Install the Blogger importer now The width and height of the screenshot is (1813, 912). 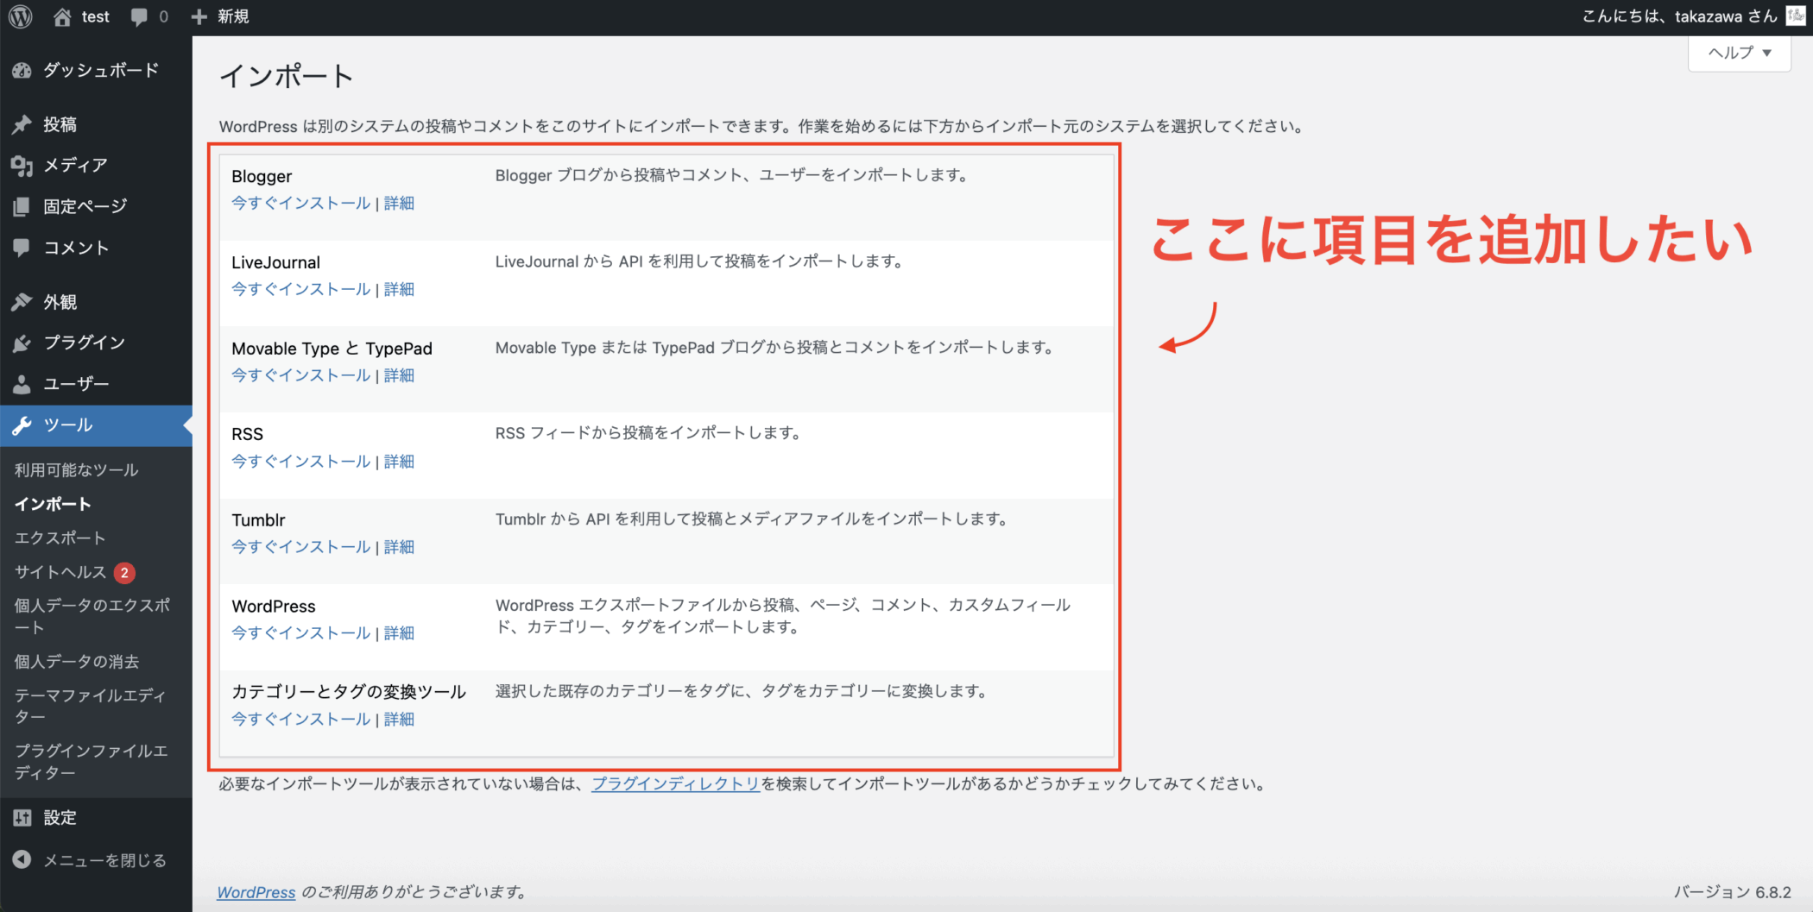pos(300,204)
